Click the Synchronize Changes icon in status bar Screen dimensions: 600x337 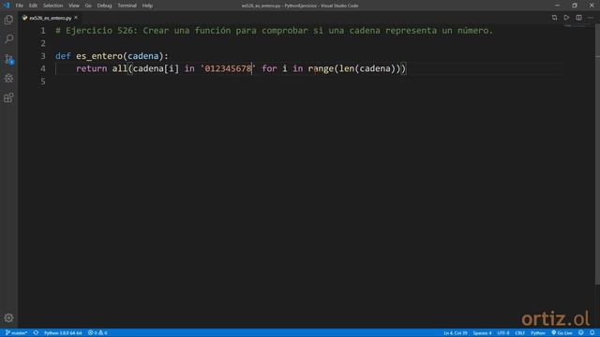tap(36, 333)
